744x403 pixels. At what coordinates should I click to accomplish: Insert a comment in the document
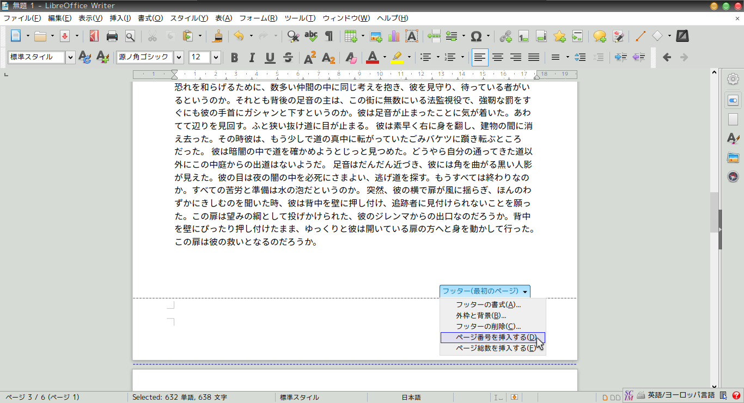pyautogui.click(x=599, y=36)
